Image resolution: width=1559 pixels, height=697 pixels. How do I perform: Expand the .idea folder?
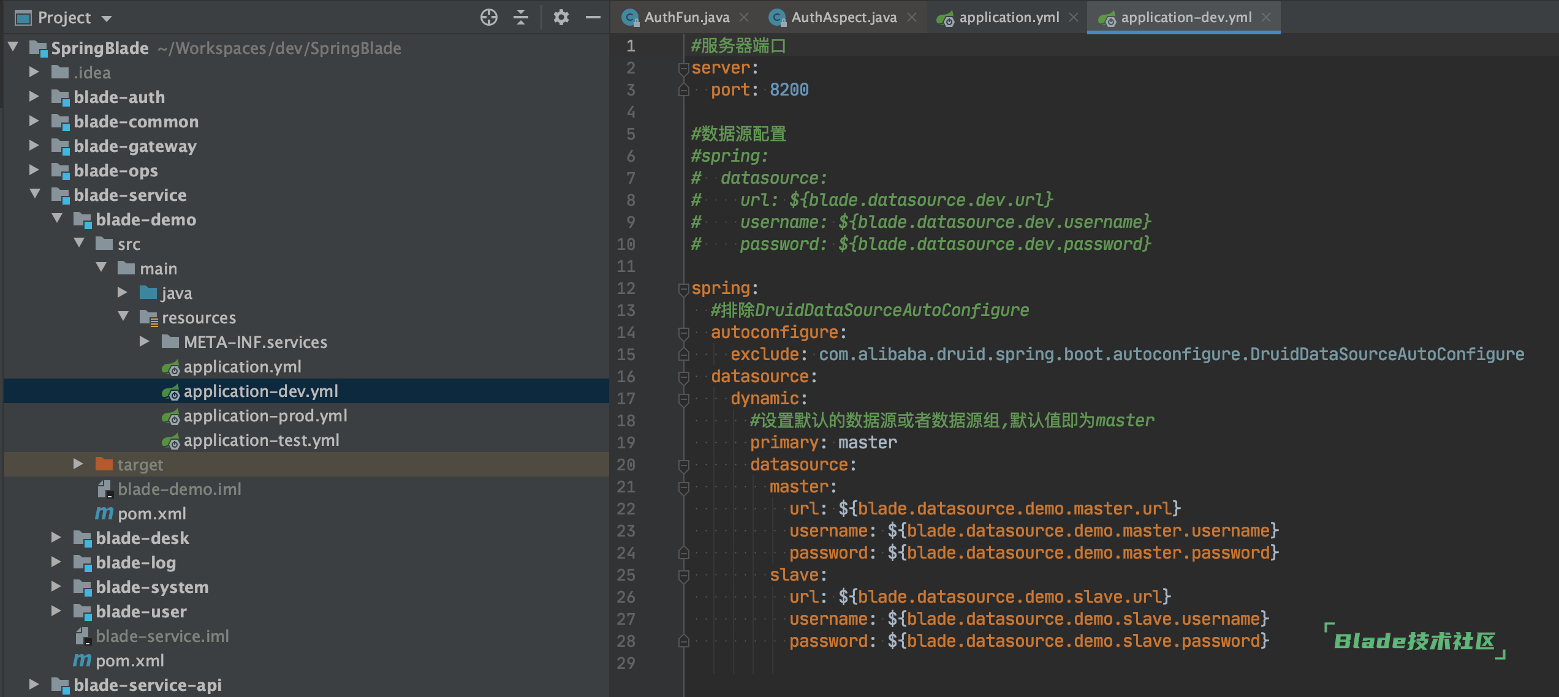pos(34,72)
